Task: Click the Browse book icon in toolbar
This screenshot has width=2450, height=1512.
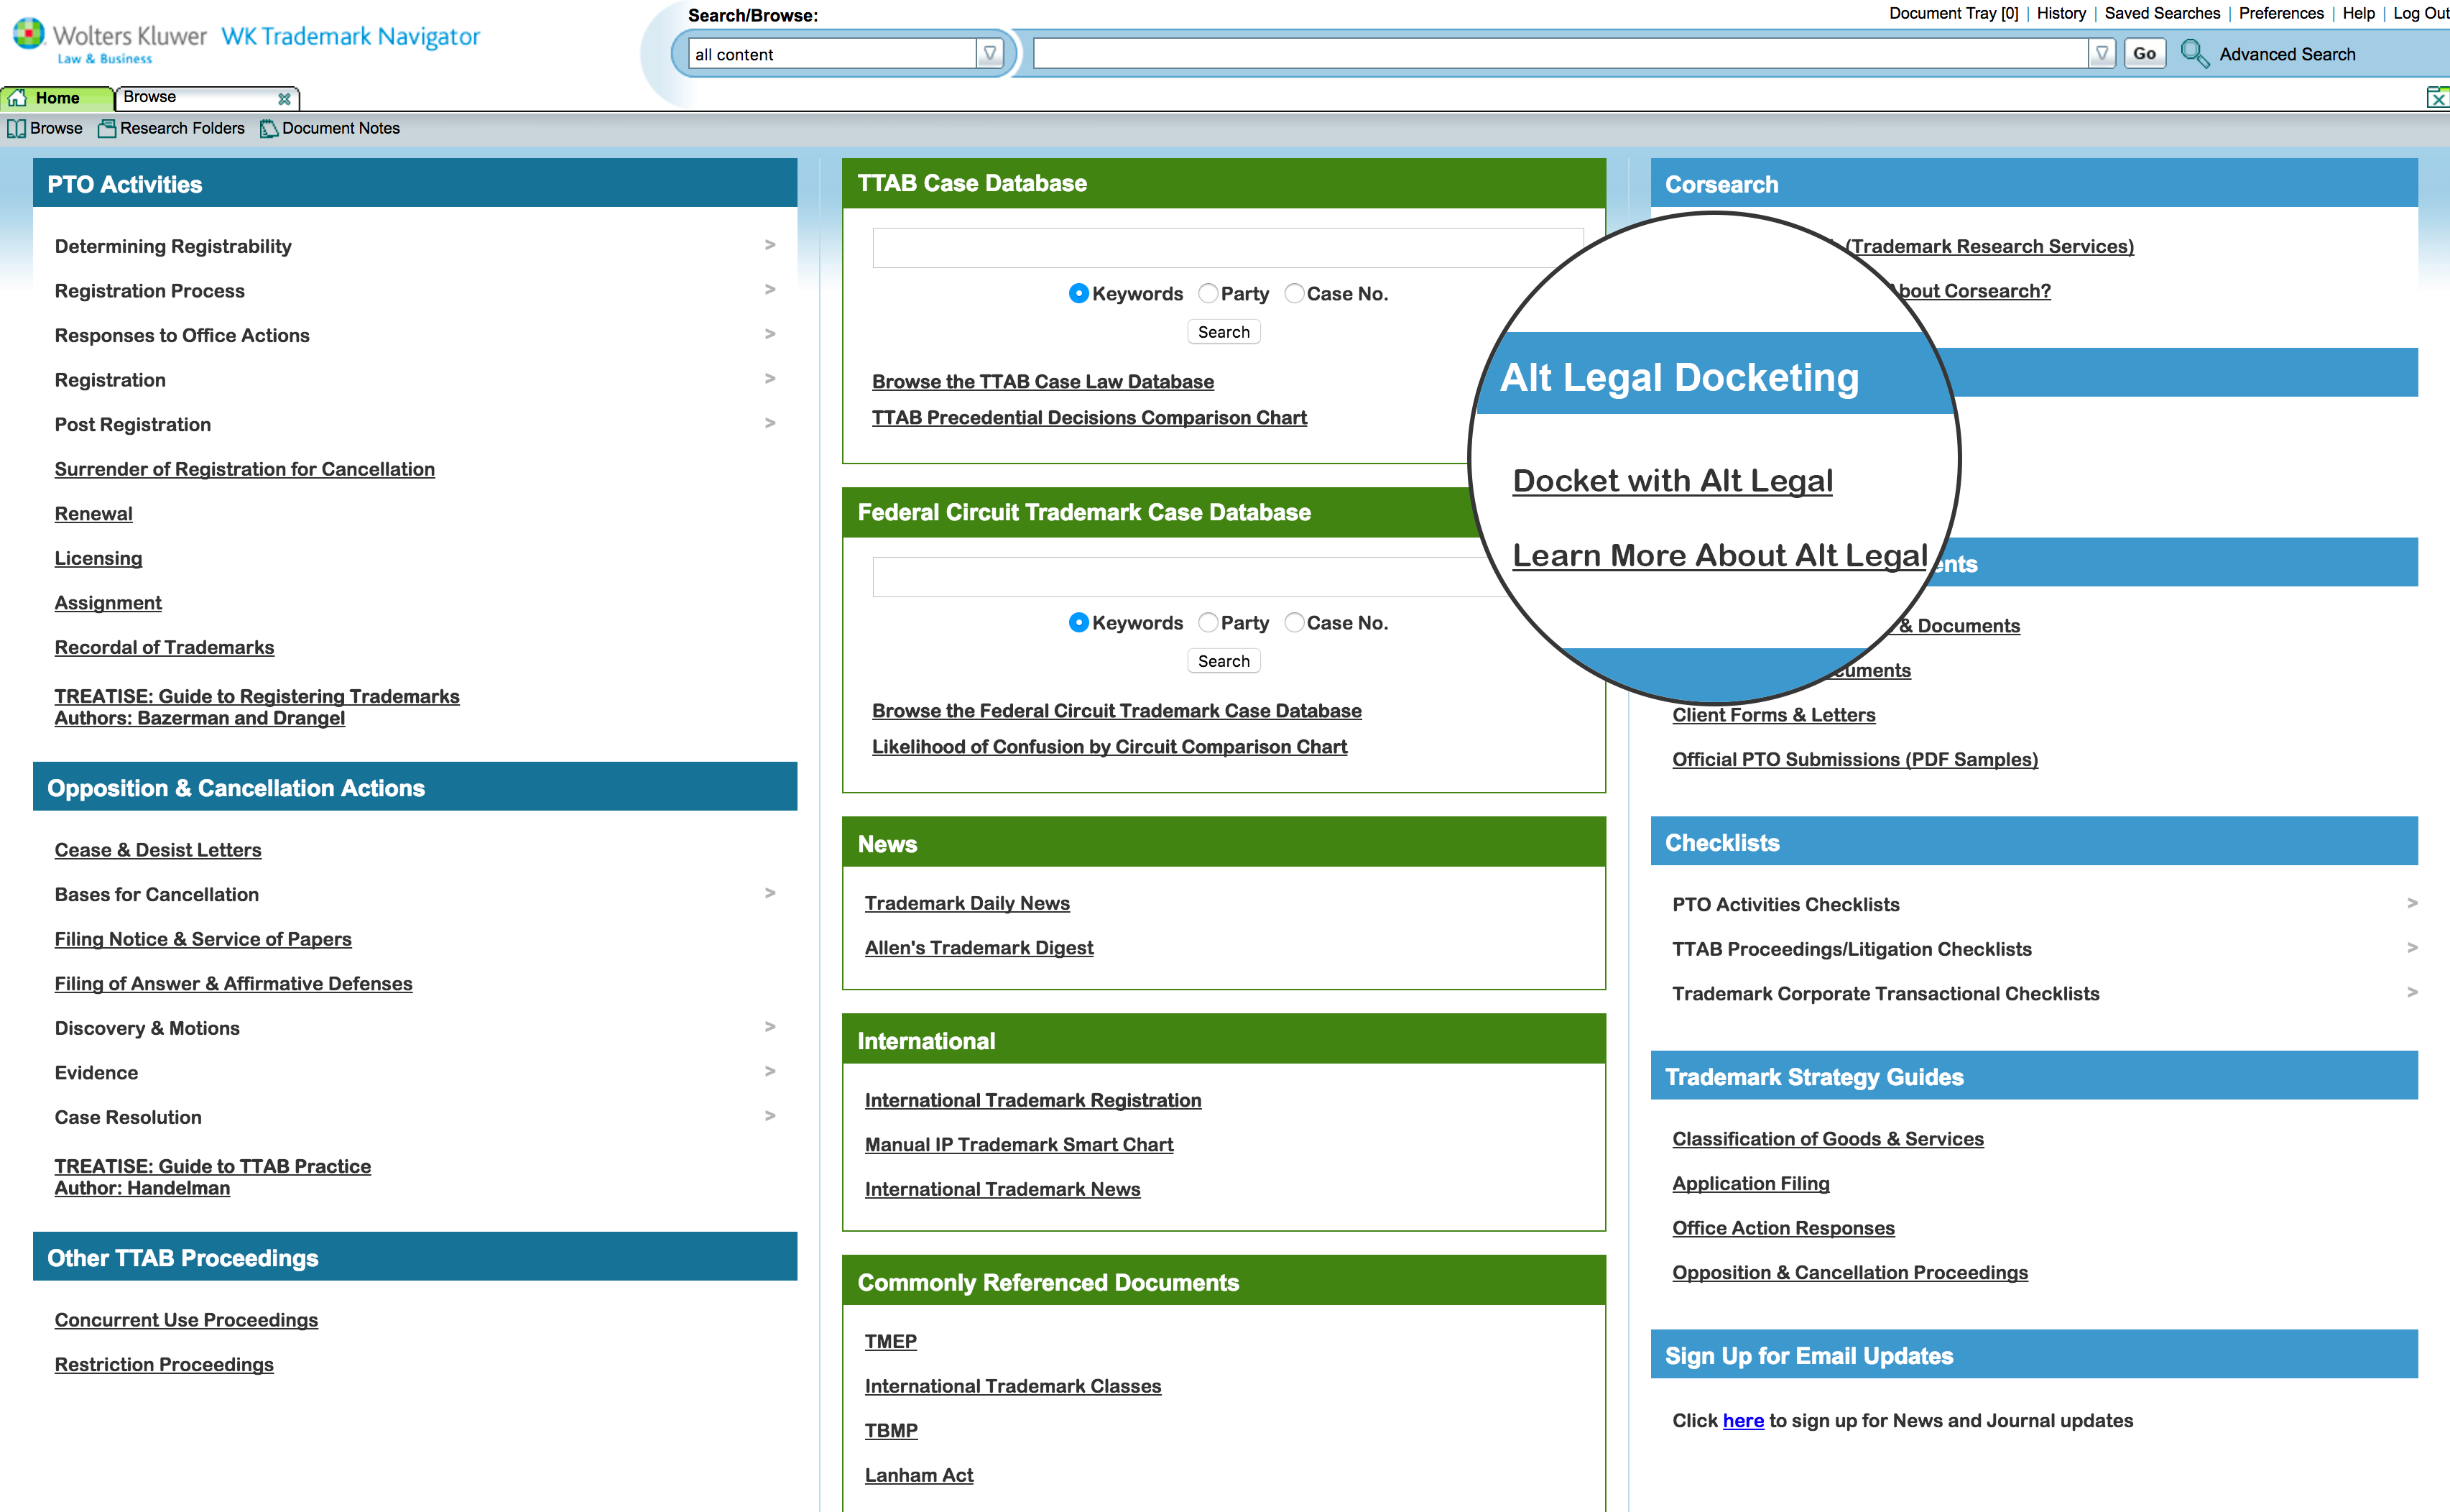Action: coord(16,128)
